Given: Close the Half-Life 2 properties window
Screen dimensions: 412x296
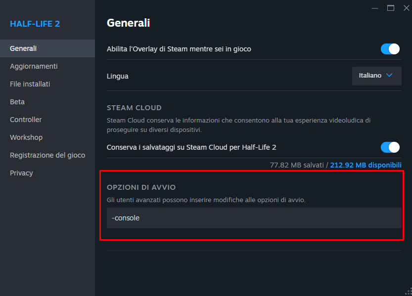Looking at the screenshot, I should [406, 8].
